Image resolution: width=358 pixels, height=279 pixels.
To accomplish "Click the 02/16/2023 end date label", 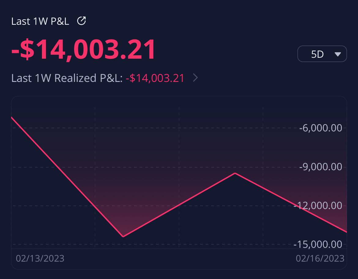I will [320, 259].
